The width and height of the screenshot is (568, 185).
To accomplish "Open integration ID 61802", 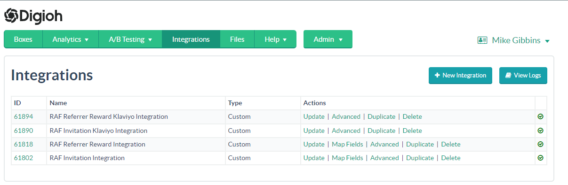I will pos(24,158).
